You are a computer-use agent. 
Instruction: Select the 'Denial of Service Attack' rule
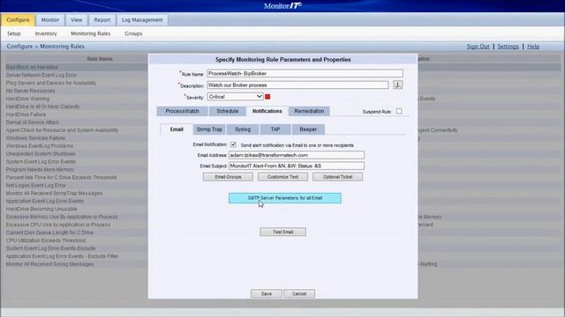pyautogui.click(x=32, y=122)
